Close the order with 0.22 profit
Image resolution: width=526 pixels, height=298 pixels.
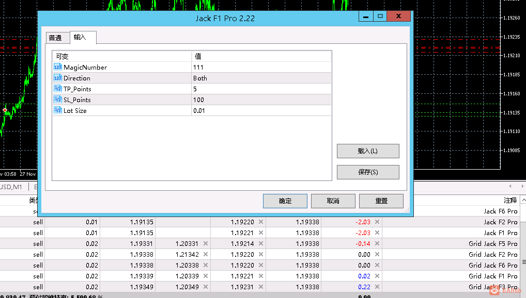coord(377,287)
